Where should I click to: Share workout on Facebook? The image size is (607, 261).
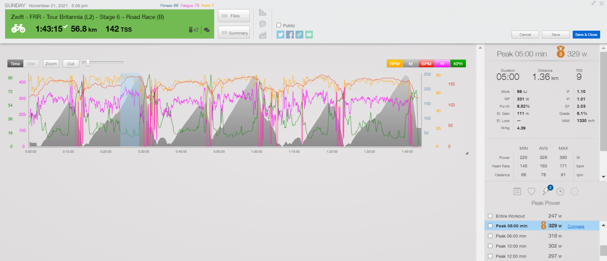[290, 35]
